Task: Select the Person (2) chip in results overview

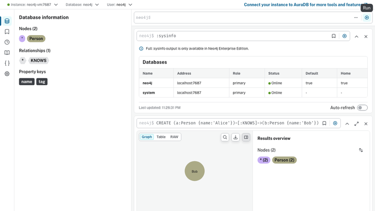Action: [284, 160]
